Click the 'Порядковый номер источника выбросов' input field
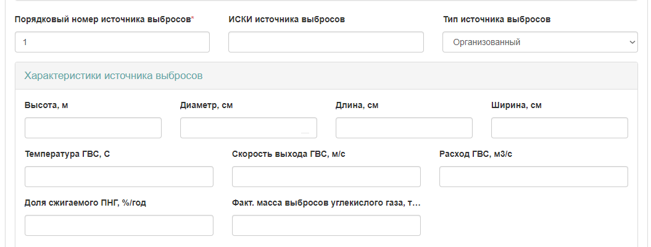The image size is (651, 247). pos(112,42)
